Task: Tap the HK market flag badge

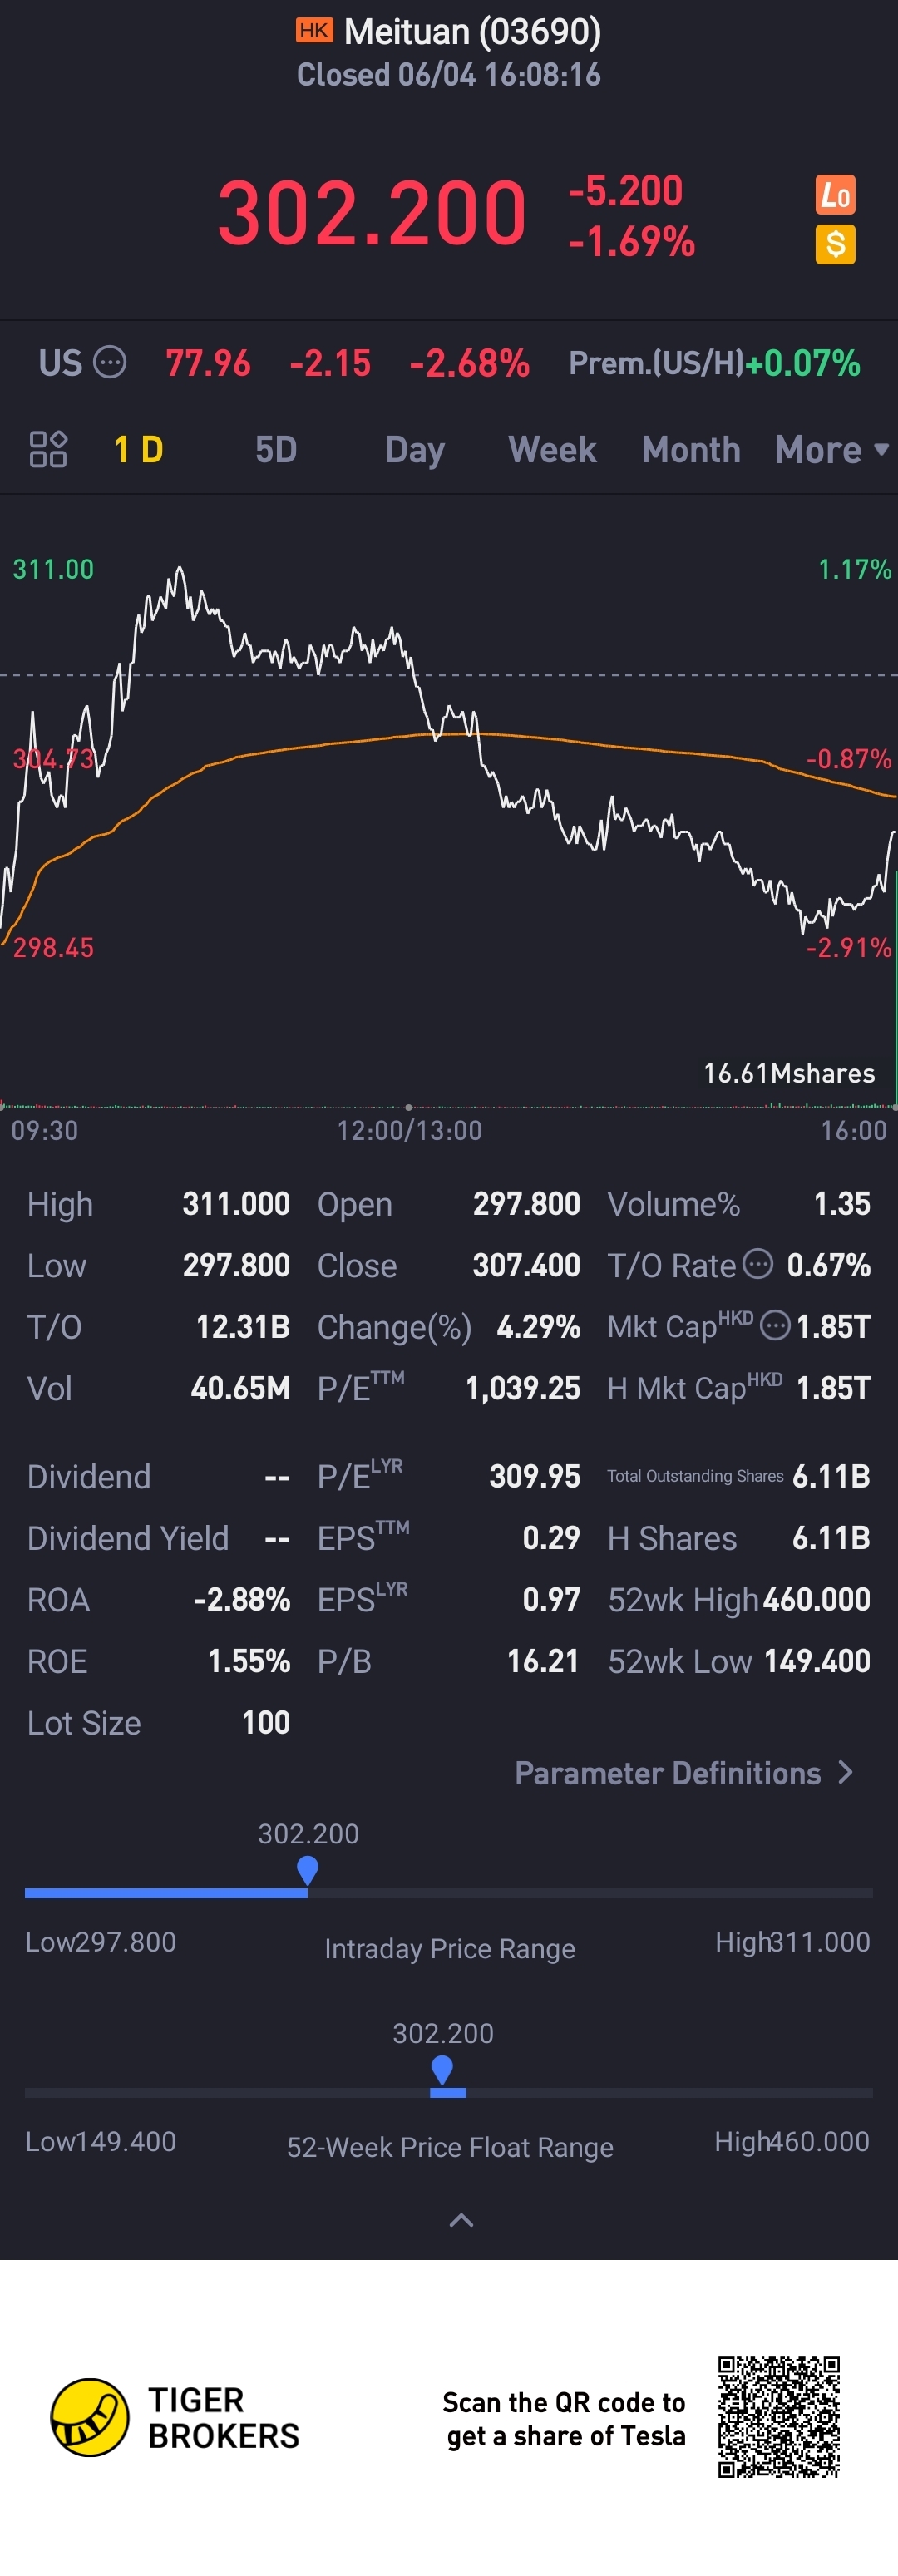Action: (314, 31)
